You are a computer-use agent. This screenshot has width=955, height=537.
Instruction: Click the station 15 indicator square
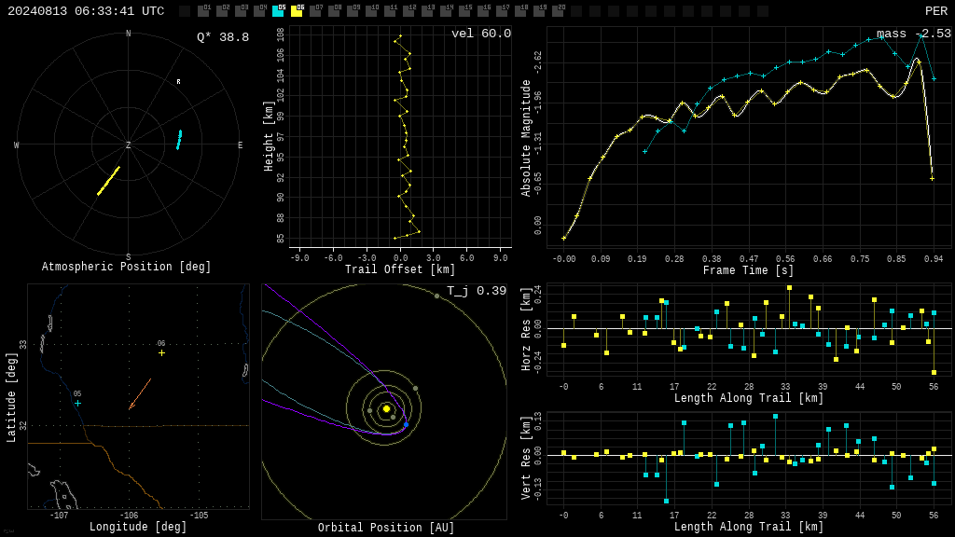click(x=464, y=11)
